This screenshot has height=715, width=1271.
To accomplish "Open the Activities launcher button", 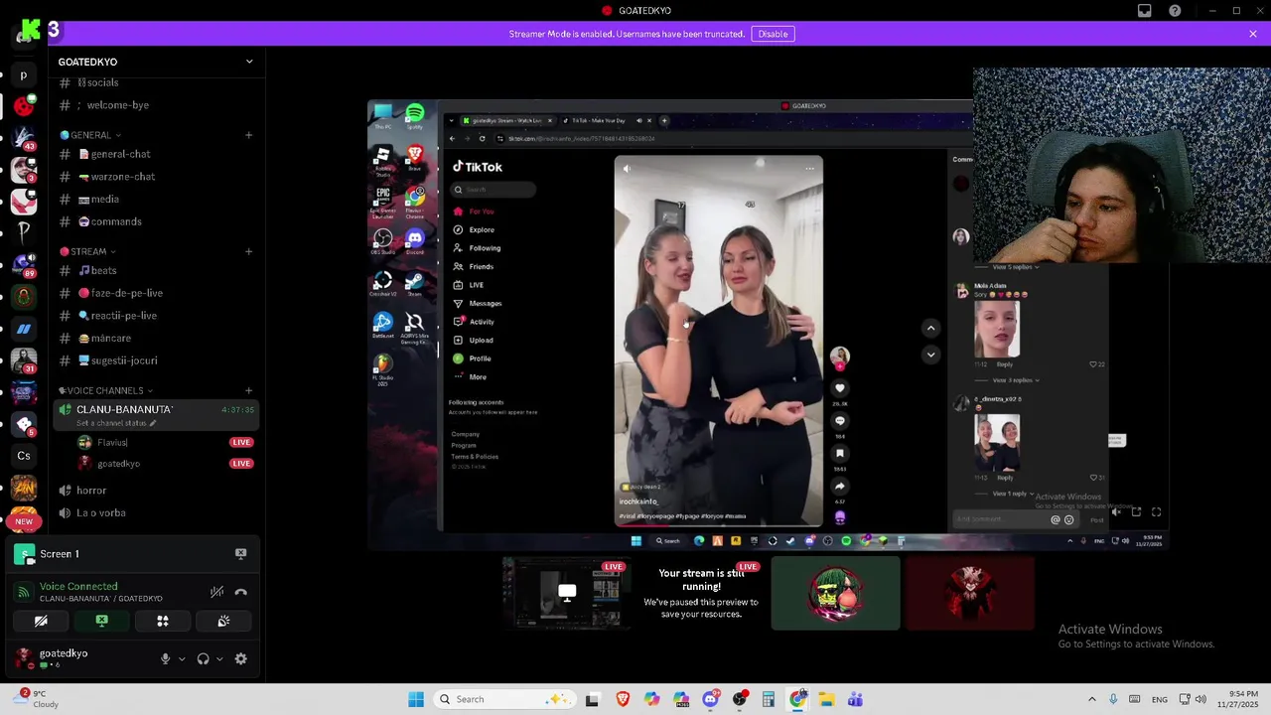I will pyautogui.click(x=163, y=621).
